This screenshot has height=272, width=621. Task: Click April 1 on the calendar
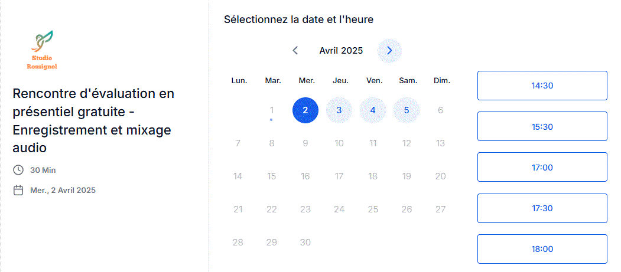(x=271, y=110)
